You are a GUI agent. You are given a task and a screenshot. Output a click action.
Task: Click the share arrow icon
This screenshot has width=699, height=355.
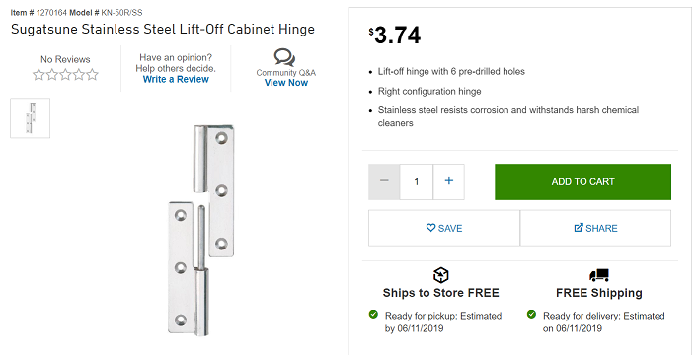[579, 228]
